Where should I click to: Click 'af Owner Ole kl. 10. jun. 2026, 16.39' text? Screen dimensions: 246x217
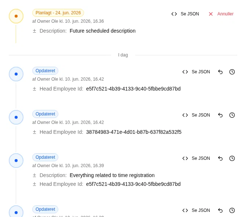(x=68, y=166)
